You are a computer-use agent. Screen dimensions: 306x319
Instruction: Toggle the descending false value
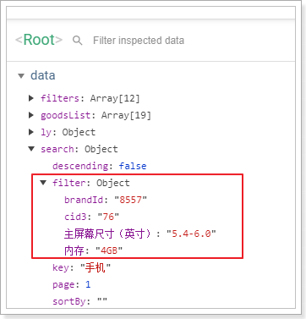tap(133, 166)
